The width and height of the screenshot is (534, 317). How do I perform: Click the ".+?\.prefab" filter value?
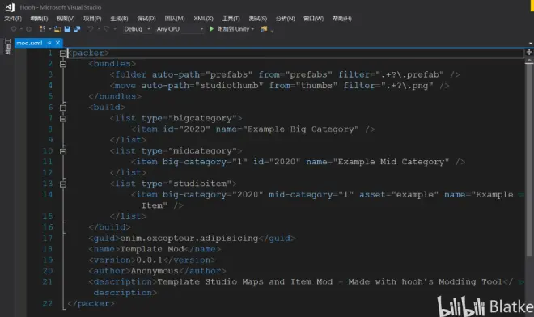click(409, 74)
